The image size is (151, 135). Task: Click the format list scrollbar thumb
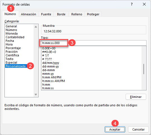[x=144, y=69]
